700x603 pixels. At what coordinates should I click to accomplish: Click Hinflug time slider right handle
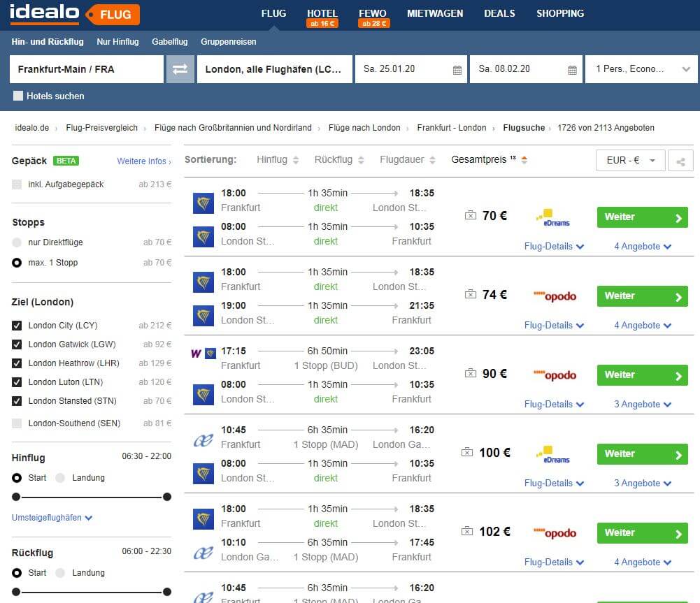[167, 497]
